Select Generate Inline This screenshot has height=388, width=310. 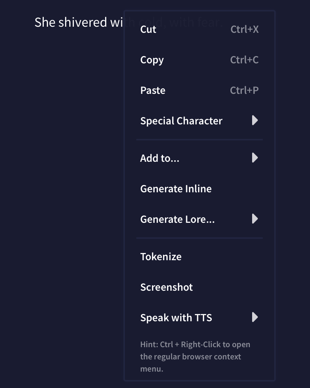coord(176,189)
